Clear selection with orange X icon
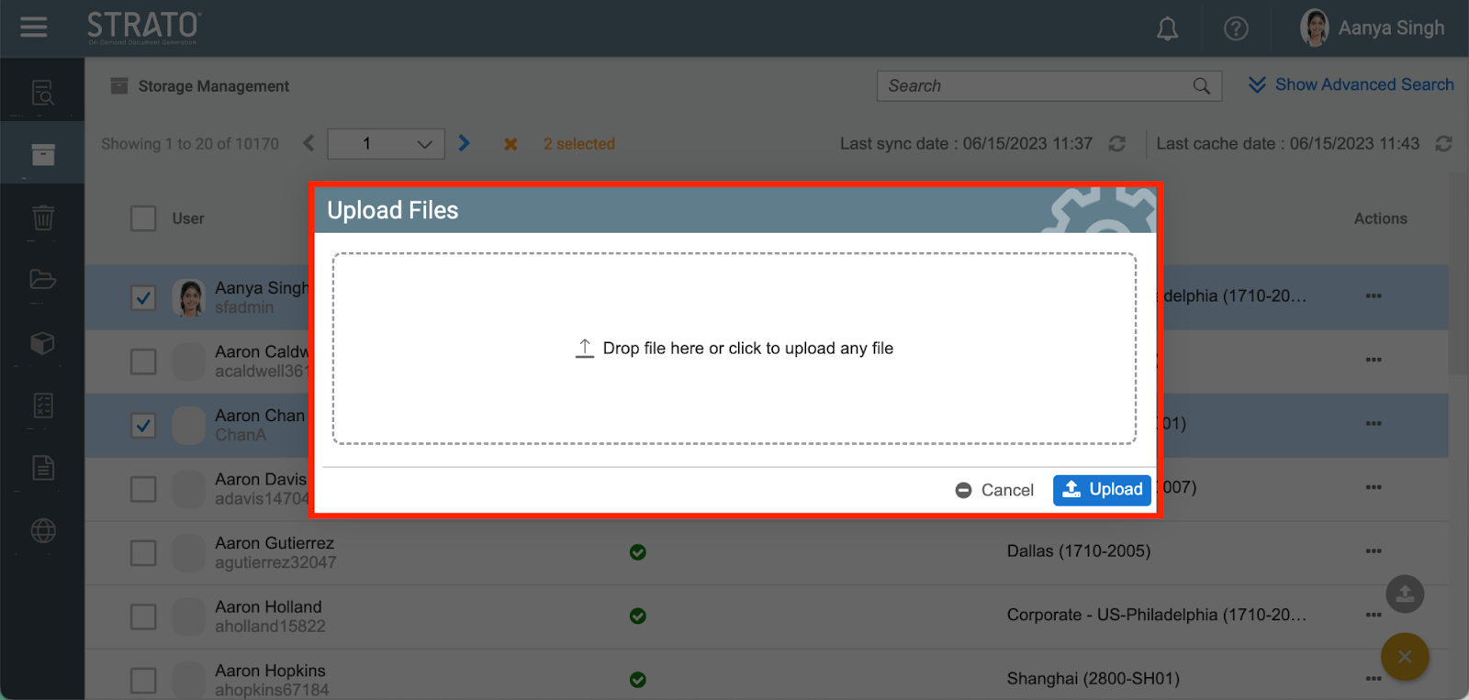Image resolution: width=1469 pixels, height=700 pixels. [510, 144]
